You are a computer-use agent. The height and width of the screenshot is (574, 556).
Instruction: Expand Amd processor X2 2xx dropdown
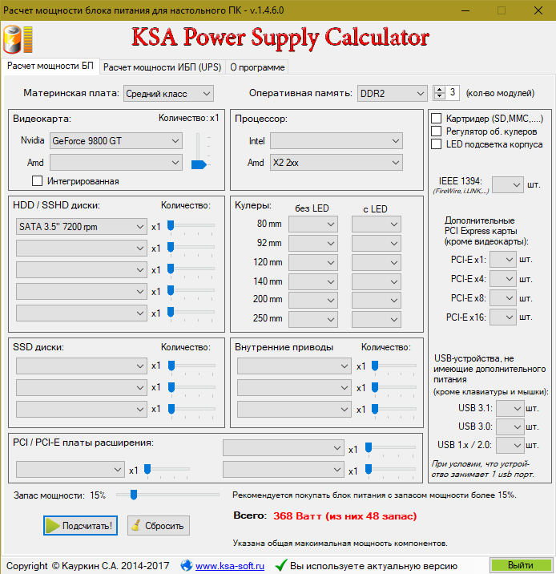336,163
